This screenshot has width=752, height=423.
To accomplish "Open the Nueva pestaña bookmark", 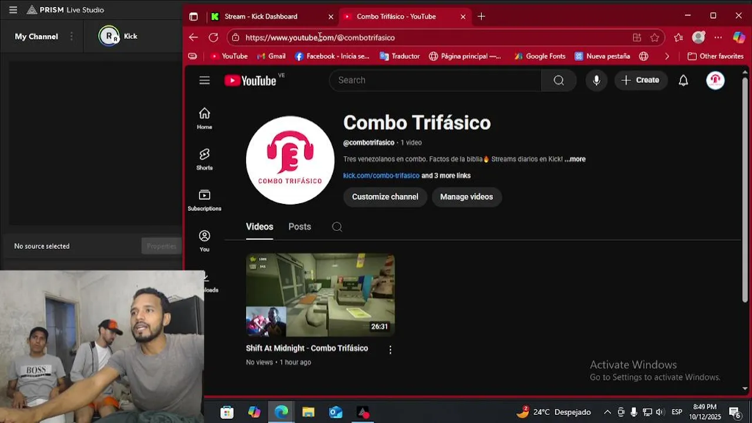I will pyautogui.click(x=602, y=56).
